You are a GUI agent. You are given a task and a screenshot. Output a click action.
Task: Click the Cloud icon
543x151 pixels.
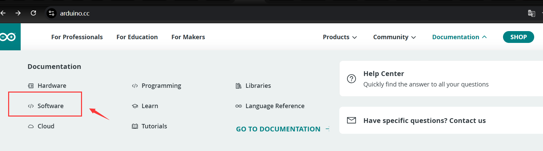coord(31,126)
